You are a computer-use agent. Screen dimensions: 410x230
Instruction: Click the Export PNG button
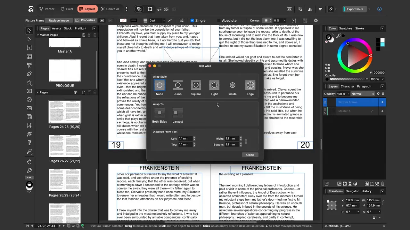point(354,9)
